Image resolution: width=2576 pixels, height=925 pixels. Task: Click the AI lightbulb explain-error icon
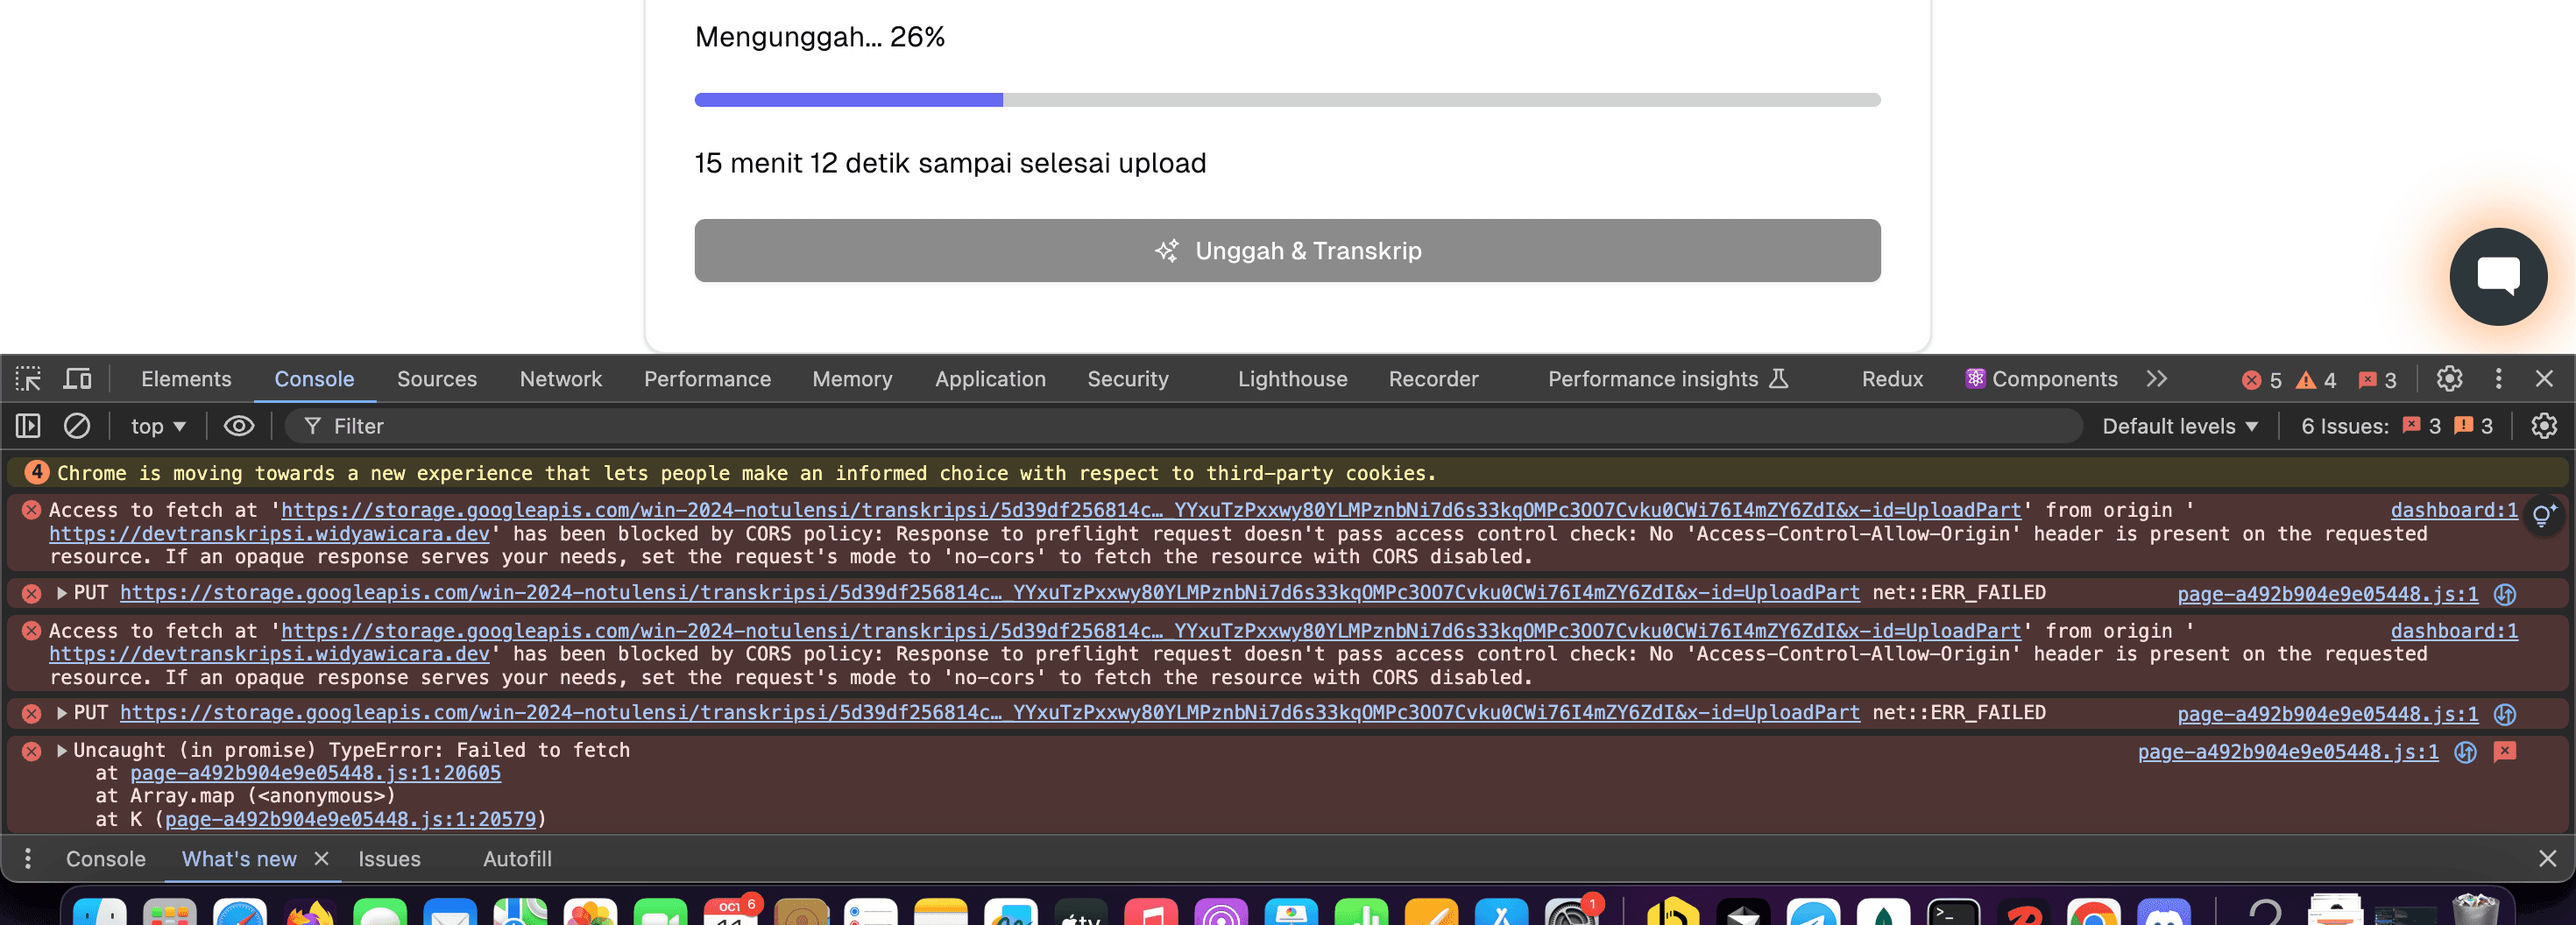click(x=2543, y=516)
